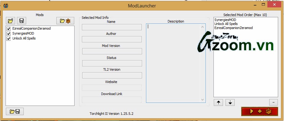Select SynergiesMOD in Selected Mod Order
Viewport: 284px width, 121px height.
[225, 20]
